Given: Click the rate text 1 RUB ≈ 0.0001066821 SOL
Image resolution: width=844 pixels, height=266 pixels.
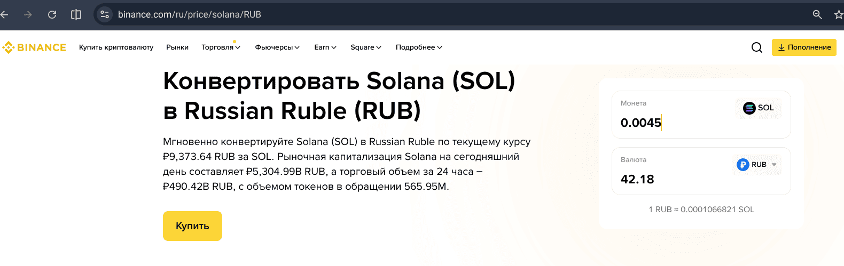Looking at the screenshot, I should (x=701, y=209).
